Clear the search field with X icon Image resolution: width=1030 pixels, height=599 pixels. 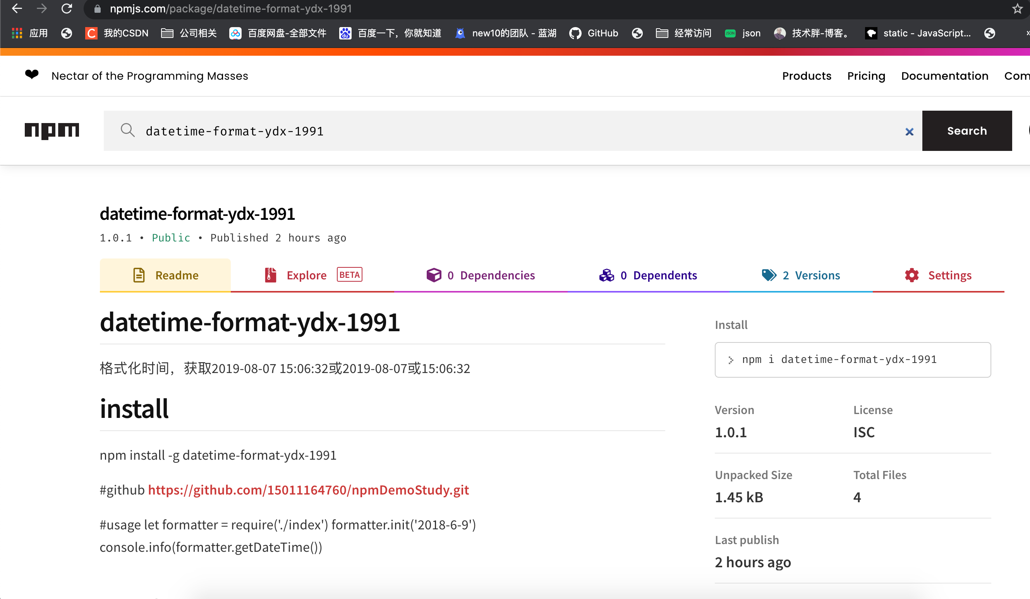click(909, 132)
